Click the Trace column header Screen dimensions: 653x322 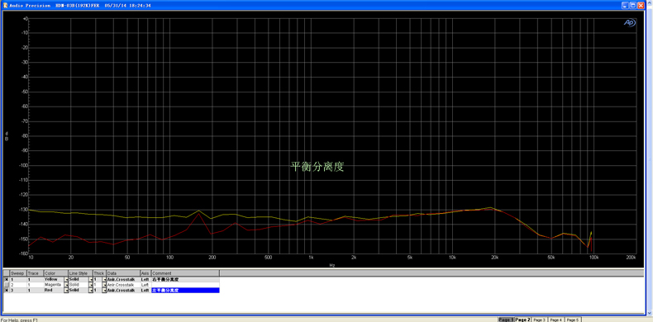35,273
